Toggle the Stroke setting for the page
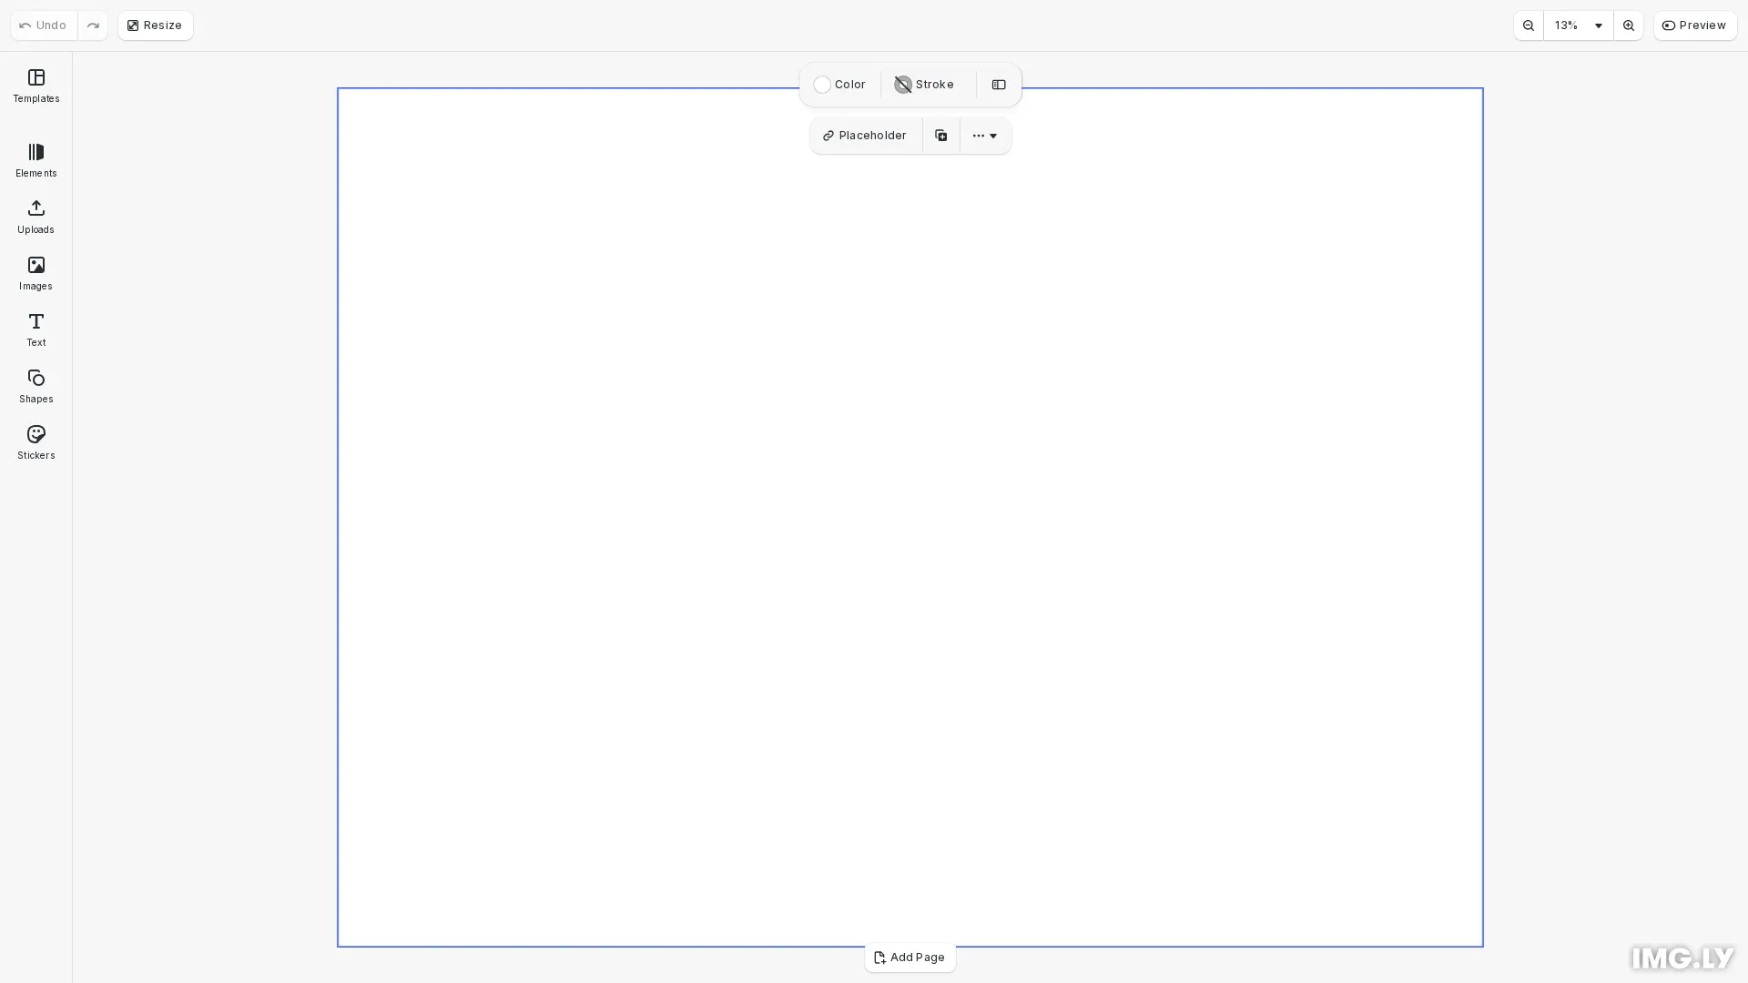Screen dimensions: 1748x983 (x=923, y=84)
